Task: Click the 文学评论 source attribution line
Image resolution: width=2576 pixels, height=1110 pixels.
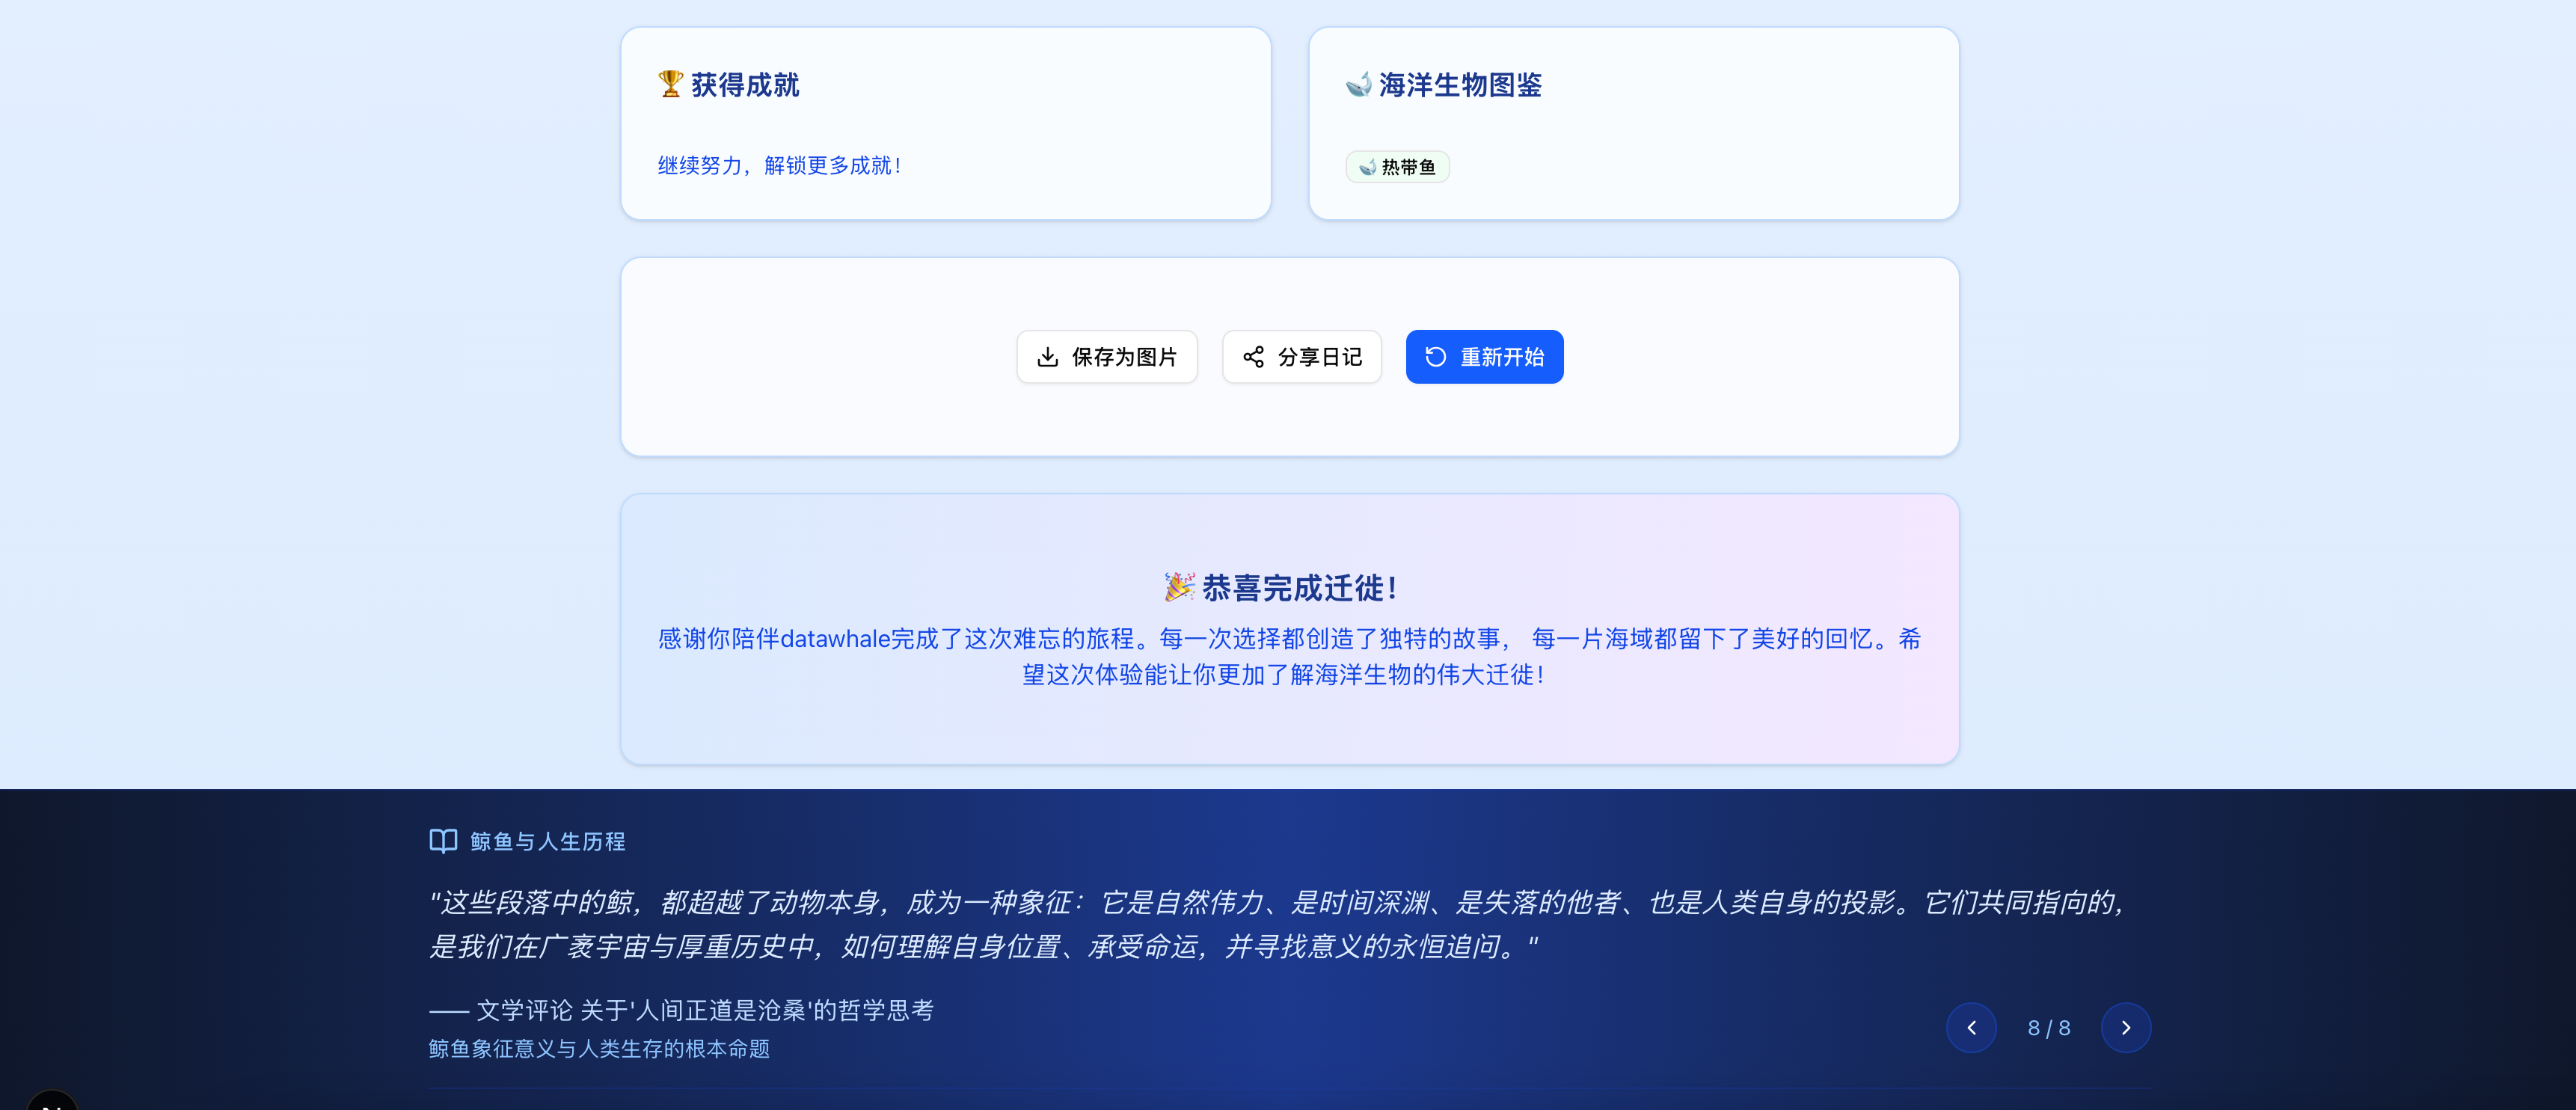Action: pos(682,1010)
